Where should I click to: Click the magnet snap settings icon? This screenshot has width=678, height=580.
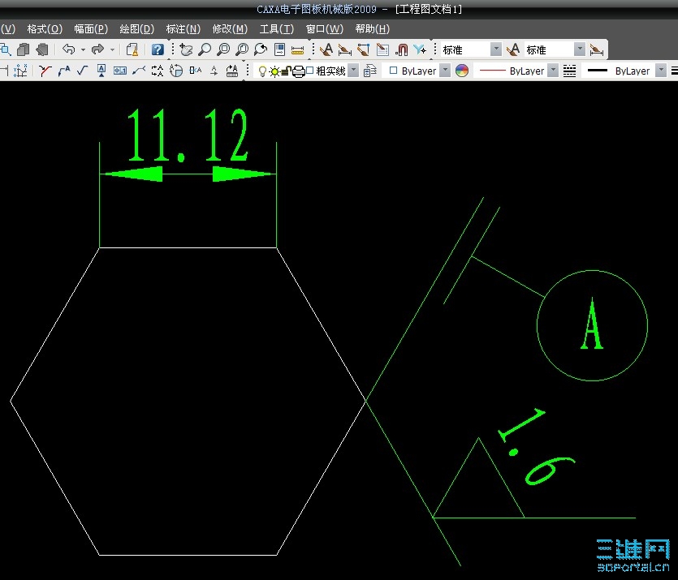coord(402,49)
